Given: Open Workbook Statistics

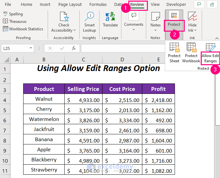Looking at the screenshot, I should coord(6,29).
